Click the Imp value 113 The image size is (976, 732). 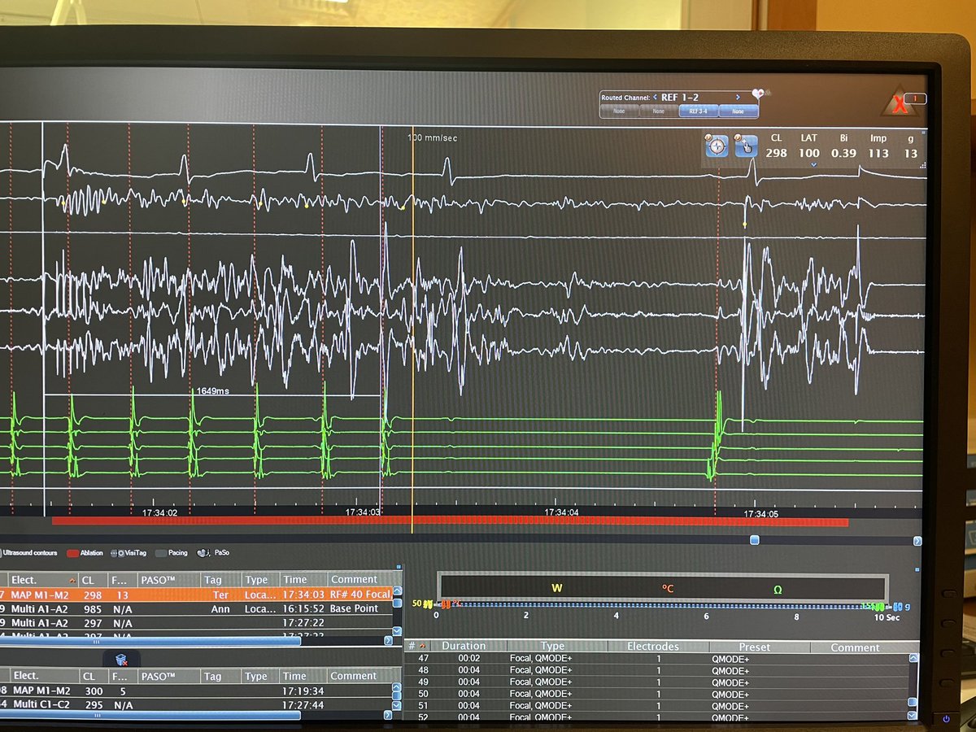tap(878, 153)
